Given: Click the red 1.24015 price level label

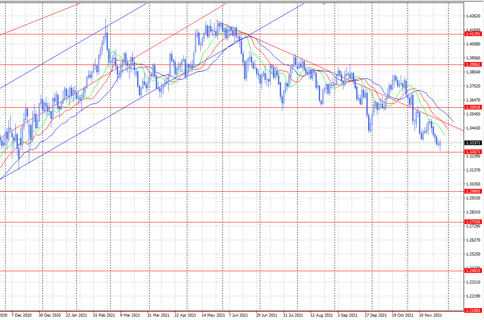Looking at the screenshot, I should (473, 271).
